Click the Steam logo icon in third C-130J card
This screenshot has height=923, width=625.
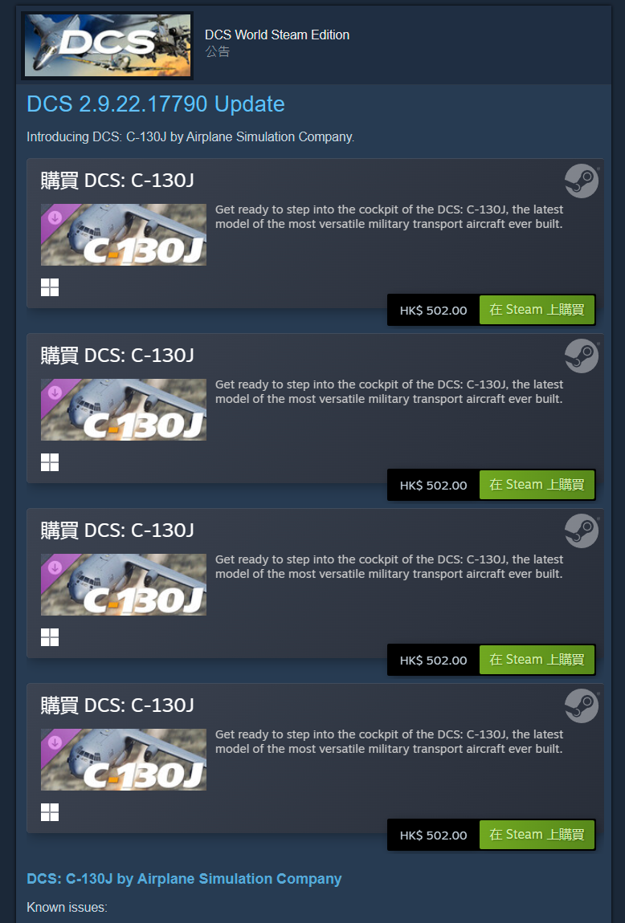pyautogui.click(x=582, y=531)
